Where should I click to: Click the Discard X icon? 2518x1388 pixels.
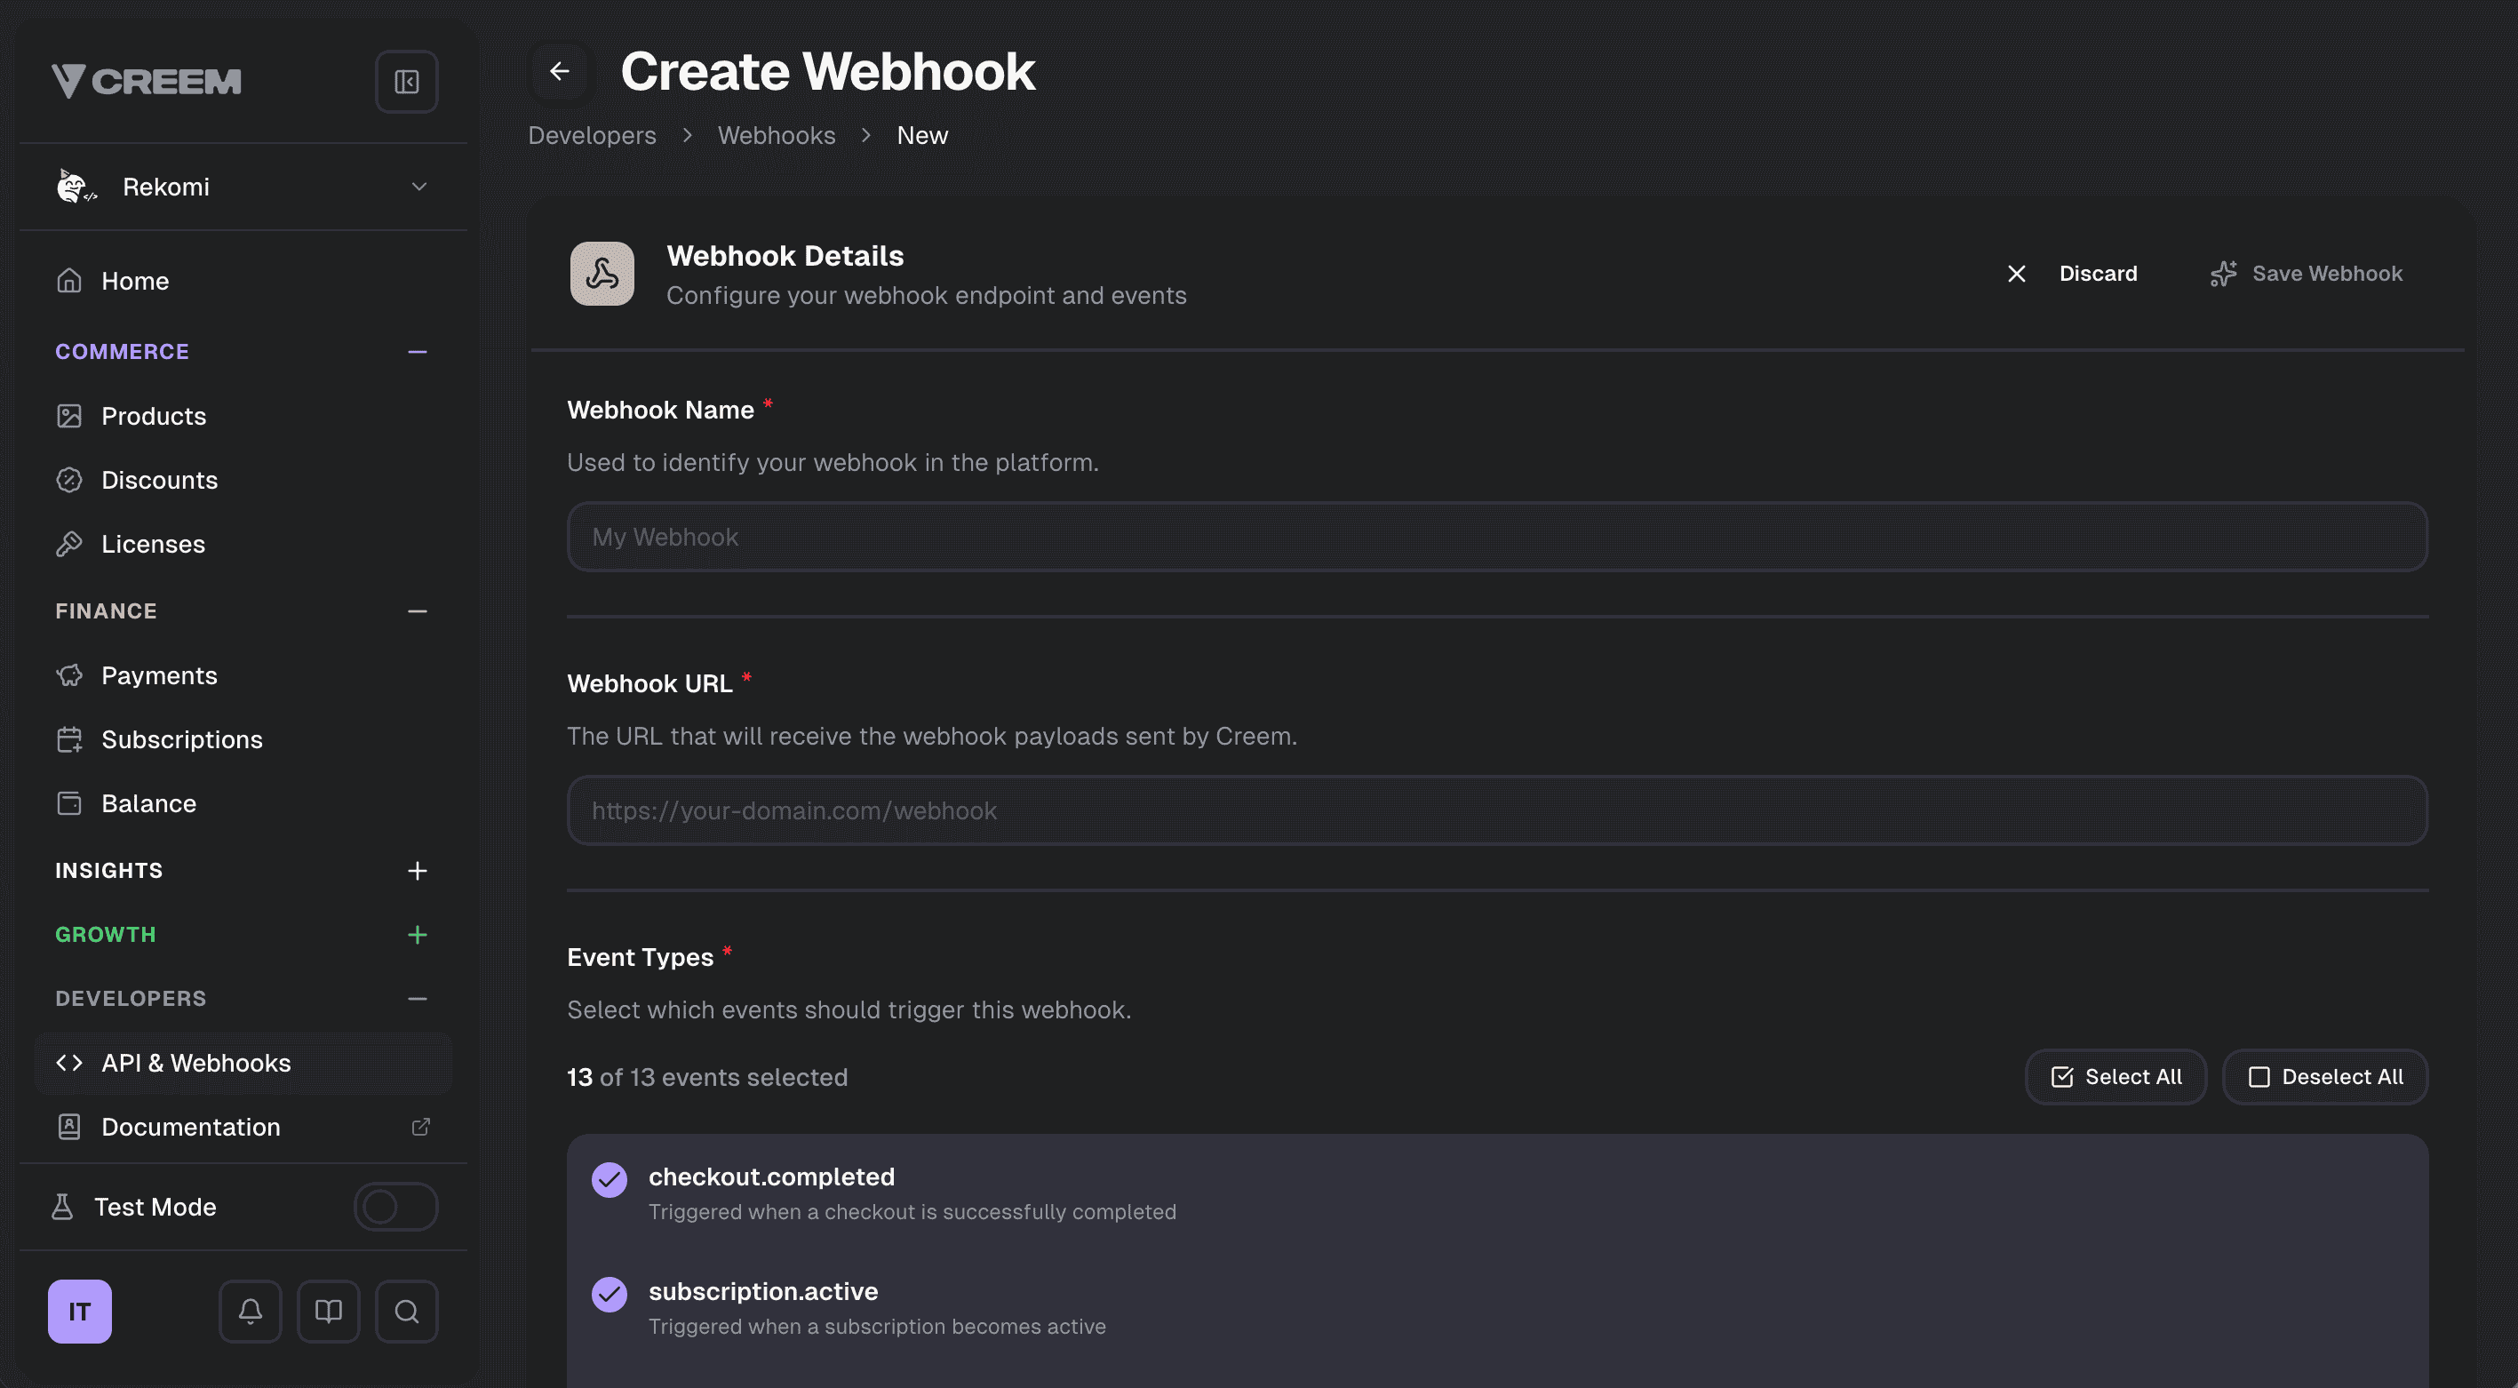point(2017,274)
